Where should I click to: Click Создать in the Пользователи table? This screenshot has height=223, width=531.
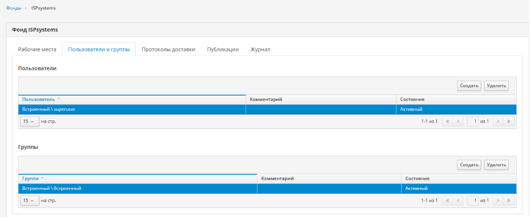click(469, 86)
